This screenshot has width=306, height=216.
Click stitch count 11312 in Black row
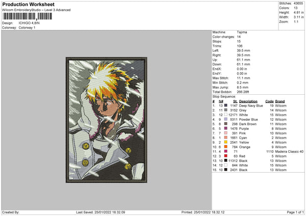pos(233,161)
